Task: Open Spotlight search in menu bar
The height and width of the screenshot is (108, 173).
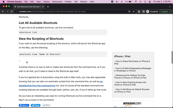Action: [x=140, y=2]
